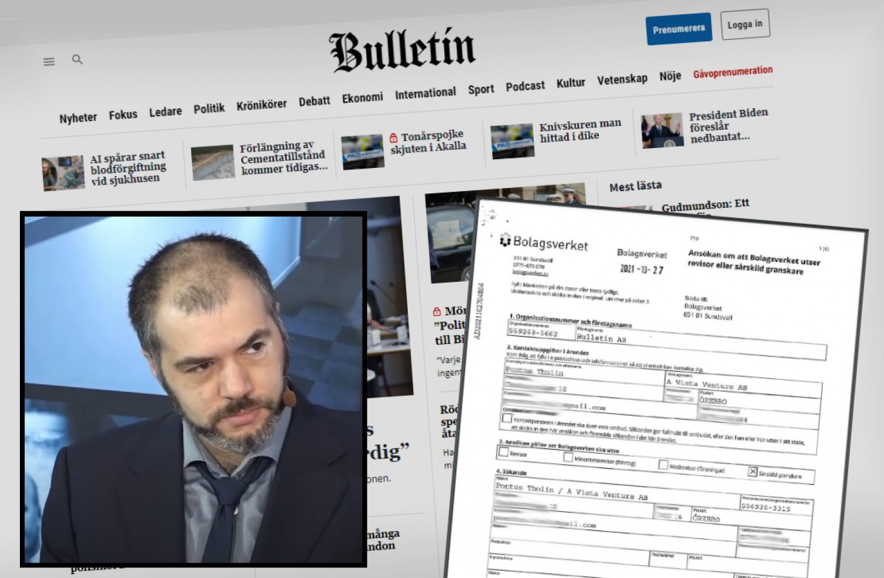Select the Vetenskap menu item
884x578 pixels.
coord(622,79)
